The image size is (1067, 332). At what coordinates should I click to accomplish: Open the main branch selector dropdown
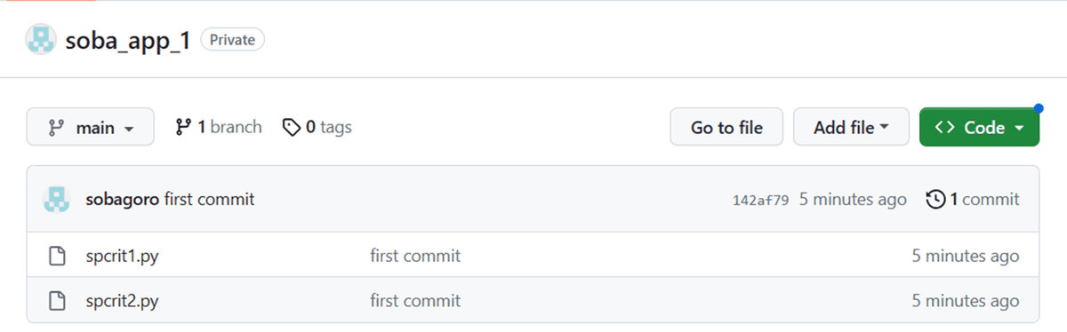[91, 127]
